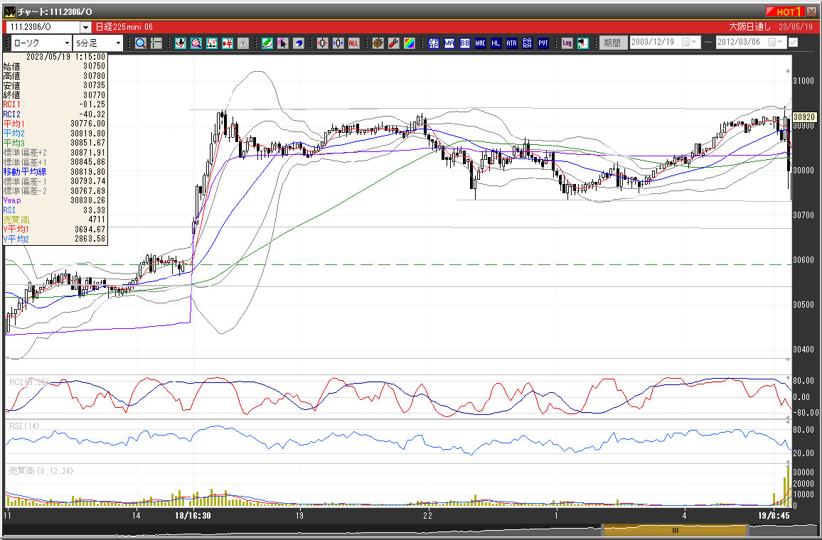The image size is (822, 540).
Task: Toggle the Log scale icon
Action: (567, 43)
